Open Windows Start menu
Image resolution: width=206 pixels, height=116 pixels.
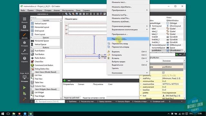point(3,114)
